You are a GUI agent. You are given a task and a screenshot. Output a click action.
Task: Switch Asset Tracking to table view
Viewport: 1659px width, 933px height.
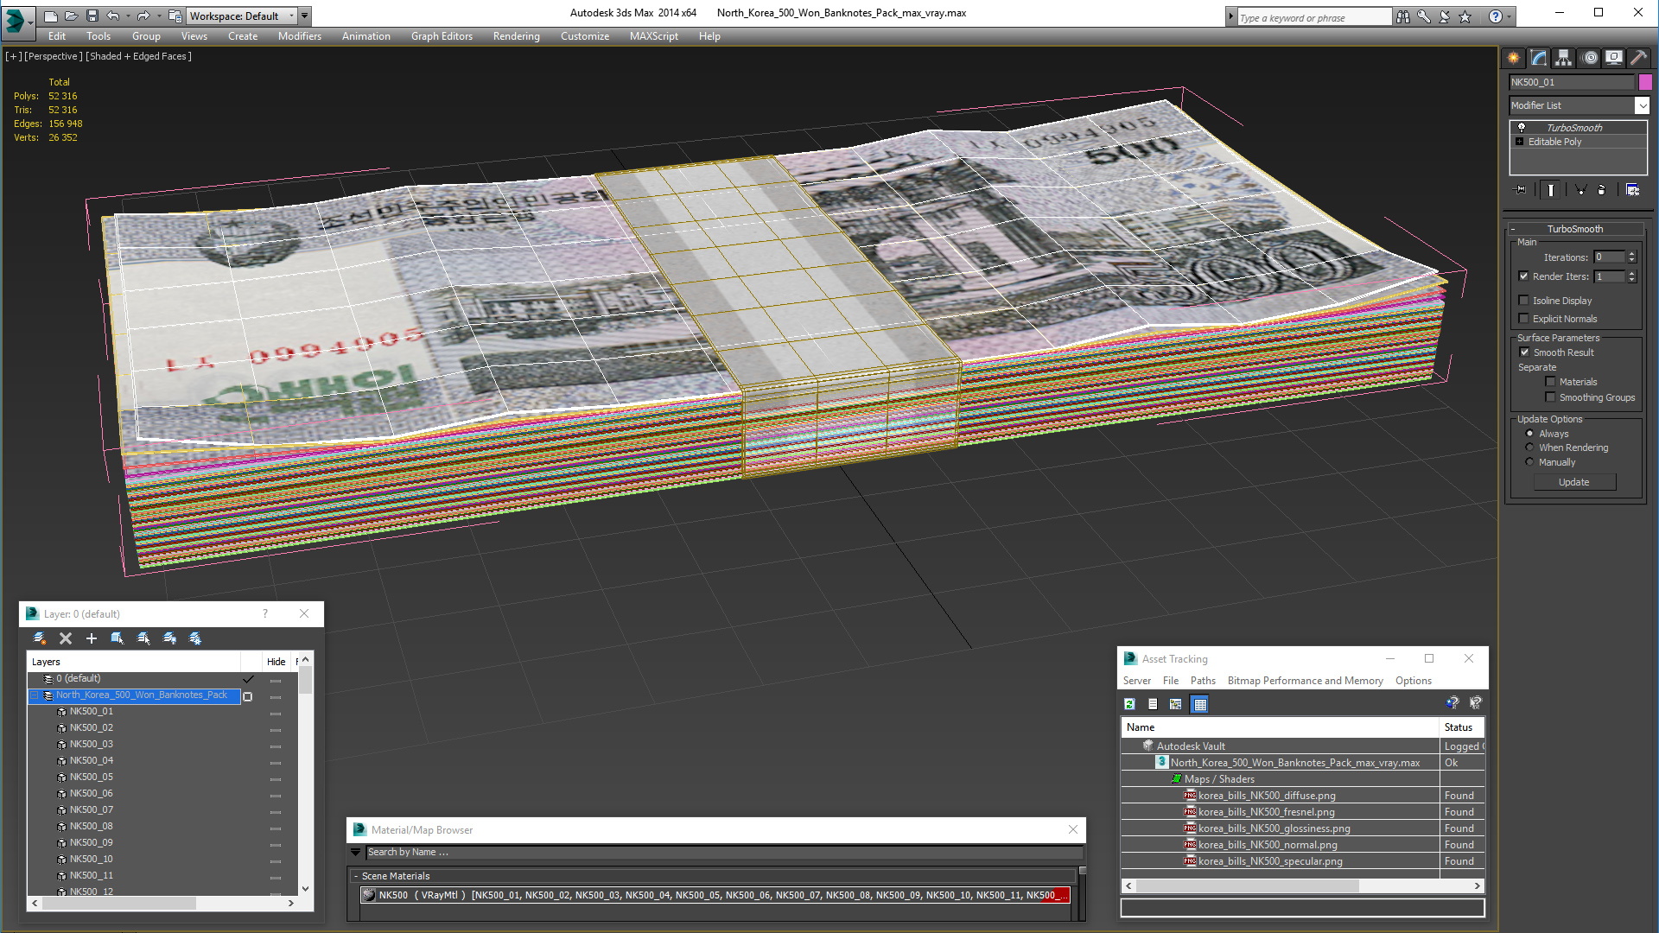(1199, 704)
